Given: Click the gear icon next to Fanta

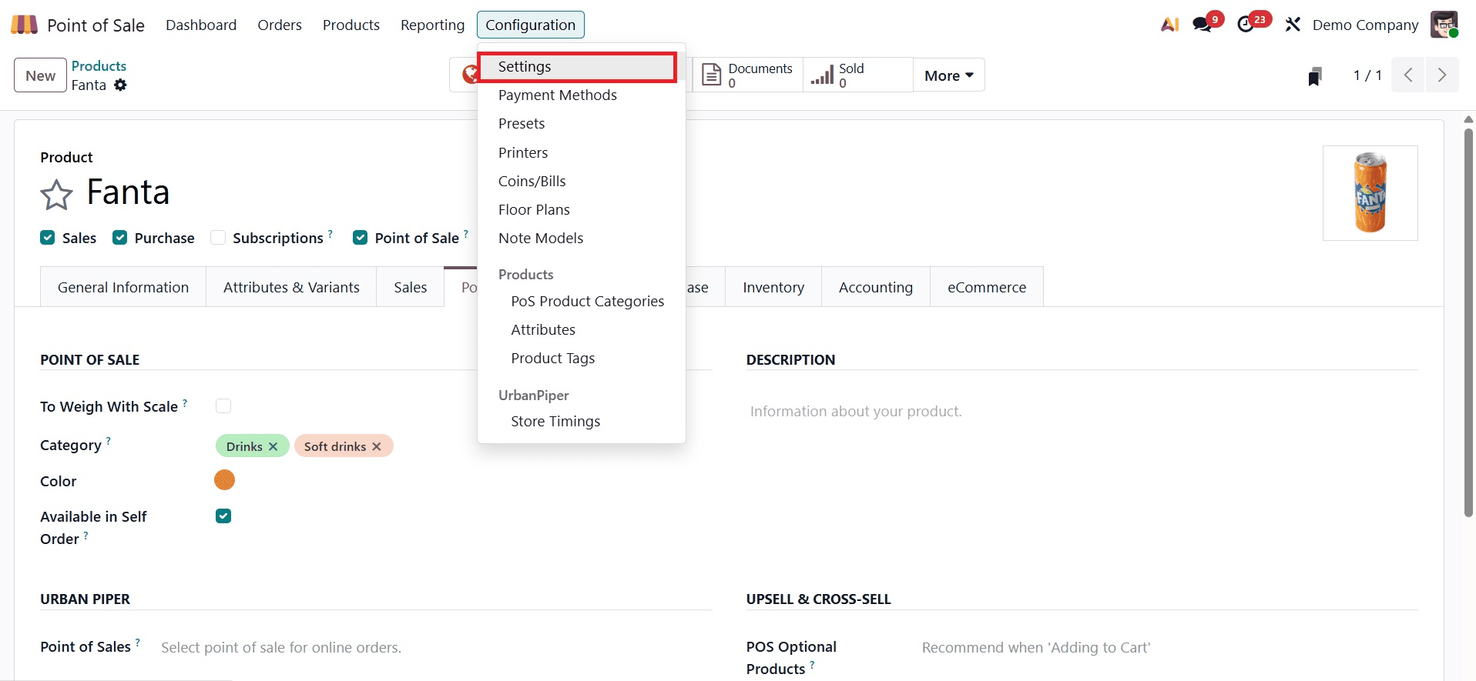Looking at the screenshot, I should [120, 85].
